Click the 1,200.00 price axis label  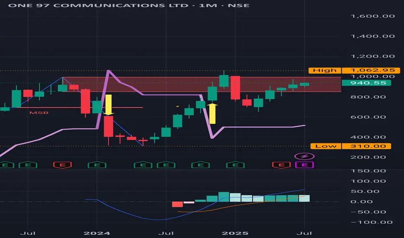[372, 56]
